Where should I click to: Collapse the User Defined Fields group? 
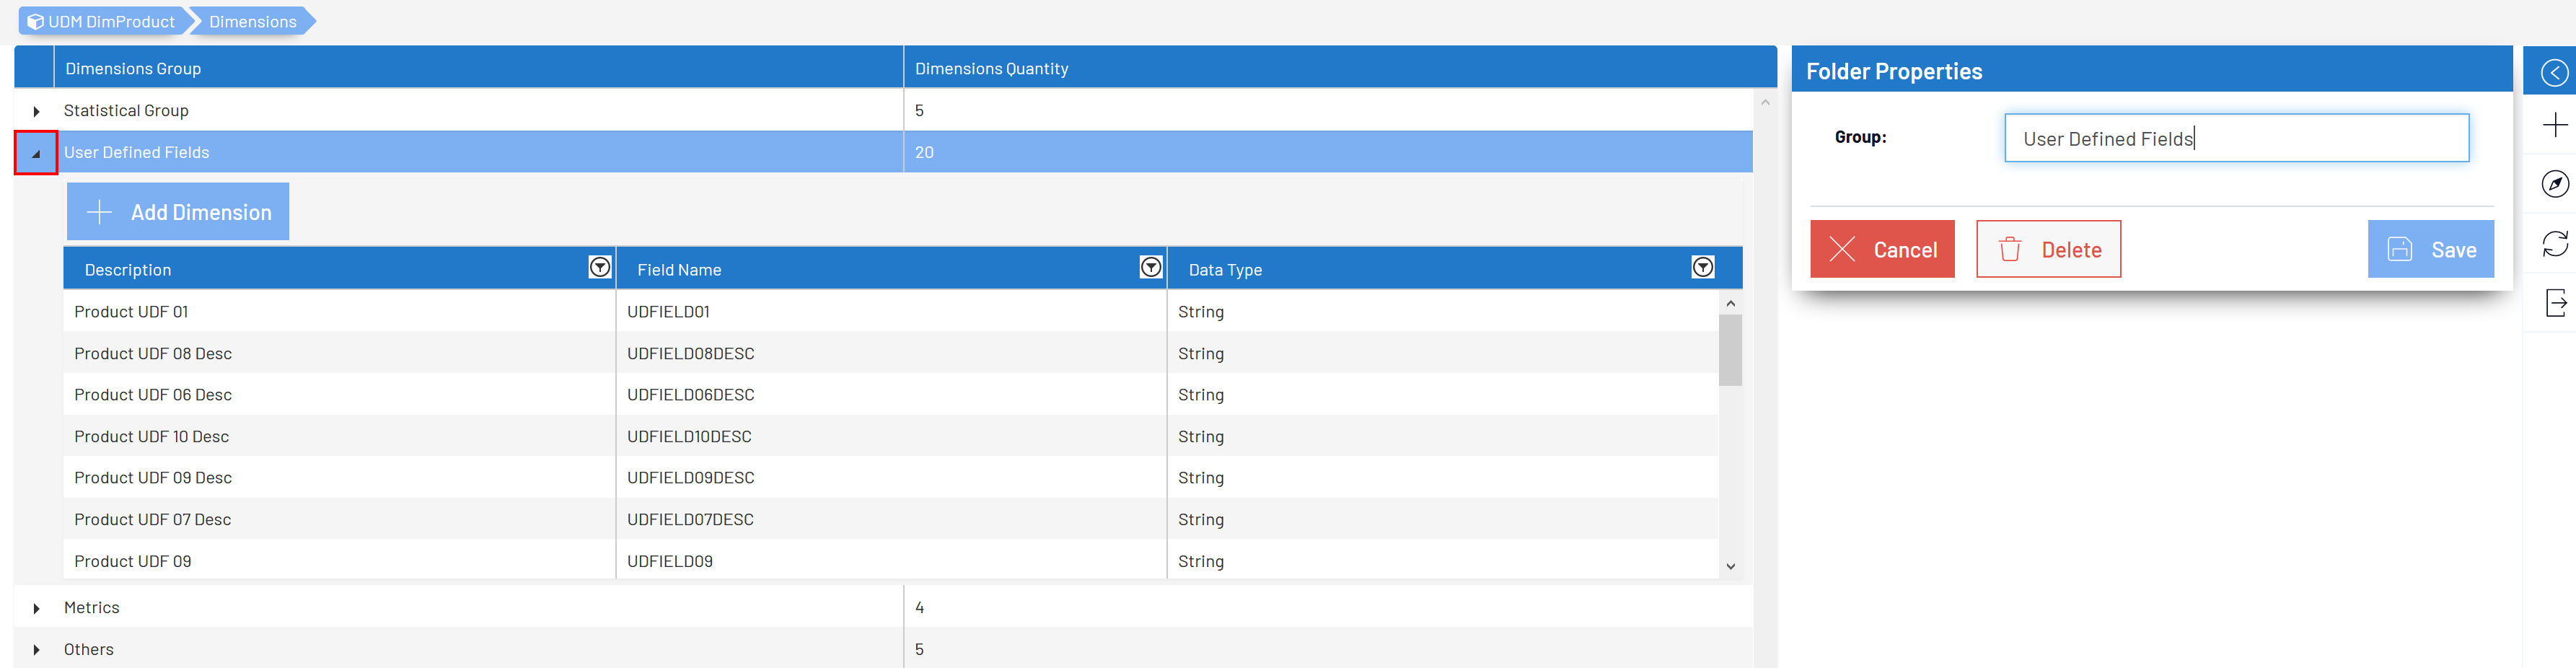[x=36, y=154]
